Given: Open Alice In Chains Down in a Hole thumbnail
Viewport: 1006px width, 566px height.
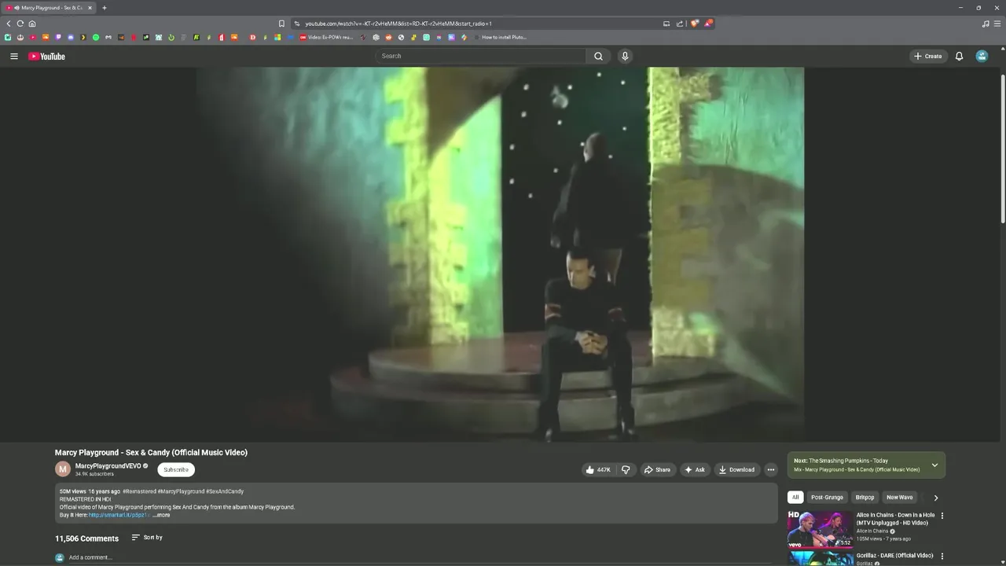Looking at the screenshot, I should 820,529.
